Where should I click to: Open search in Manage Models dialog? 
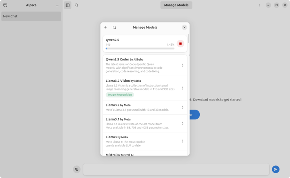click(115, 27)
